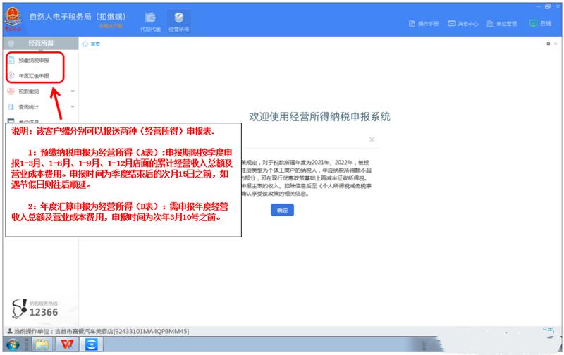The image size is (564, 355).
Task: Close the notice dialog with its X
Action: pos(372,139)
